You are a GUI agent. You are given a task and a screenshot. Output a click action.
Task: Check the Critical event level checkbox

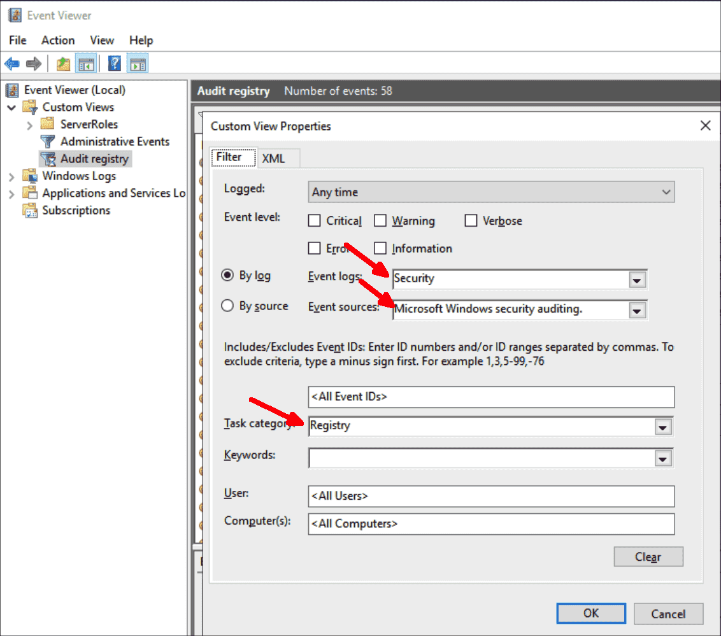(x=314, y=220)
